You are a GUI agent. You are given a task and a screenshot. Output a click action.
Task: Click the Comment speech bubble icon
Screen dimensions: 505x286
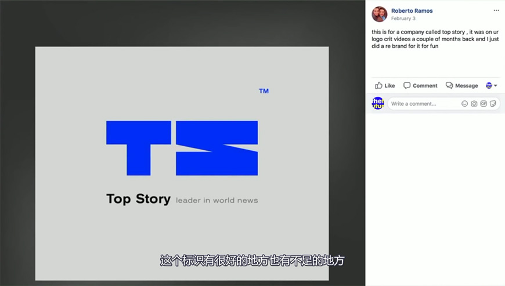pos(407,85)
